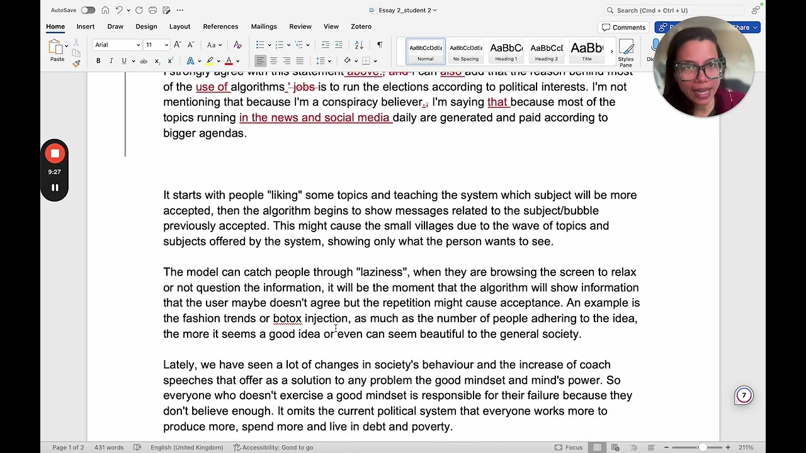
Task: Open Accessibility: Good to go checker
Action: click(273, 447)
